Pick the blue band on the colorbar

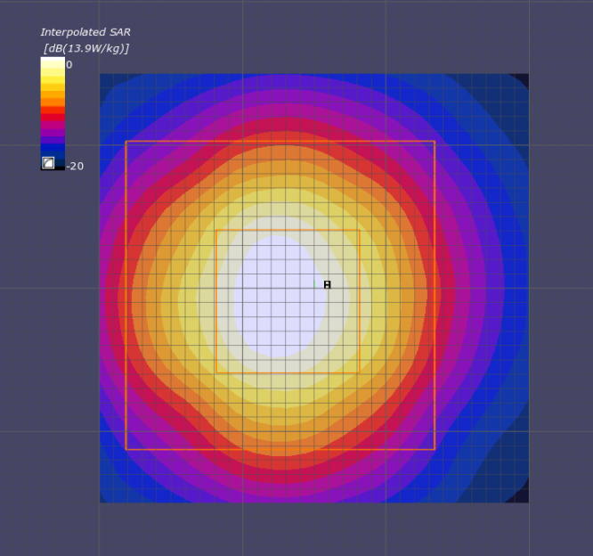(x=53, y=148)
